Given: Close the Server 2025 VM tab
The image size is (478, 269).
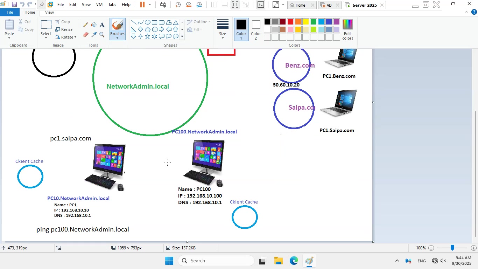Looking at the screenshot, I should (382, 5).
